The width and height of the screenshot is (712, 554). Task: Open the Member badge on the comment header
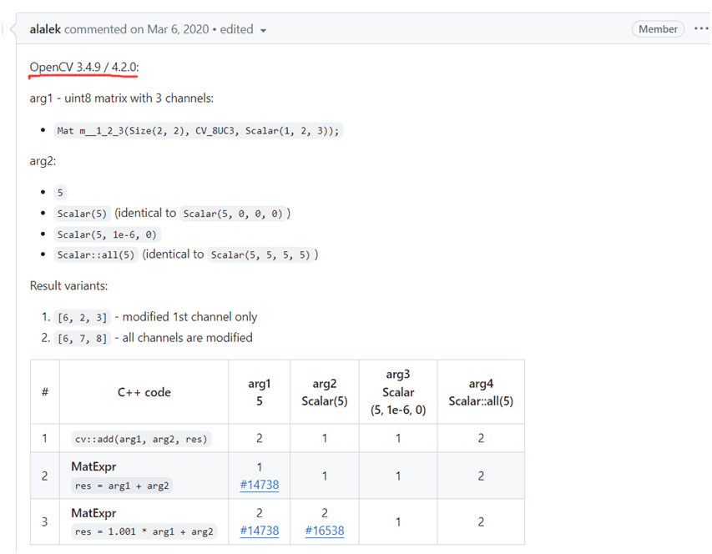658,28
